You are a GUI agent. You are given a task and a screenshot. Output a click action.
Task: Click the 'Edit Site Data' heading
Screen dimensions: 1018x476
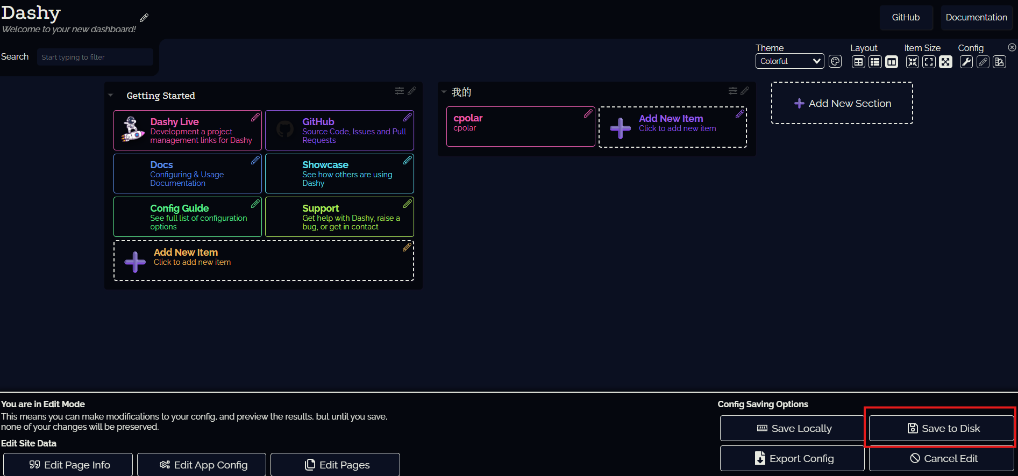tap(29, 443)
